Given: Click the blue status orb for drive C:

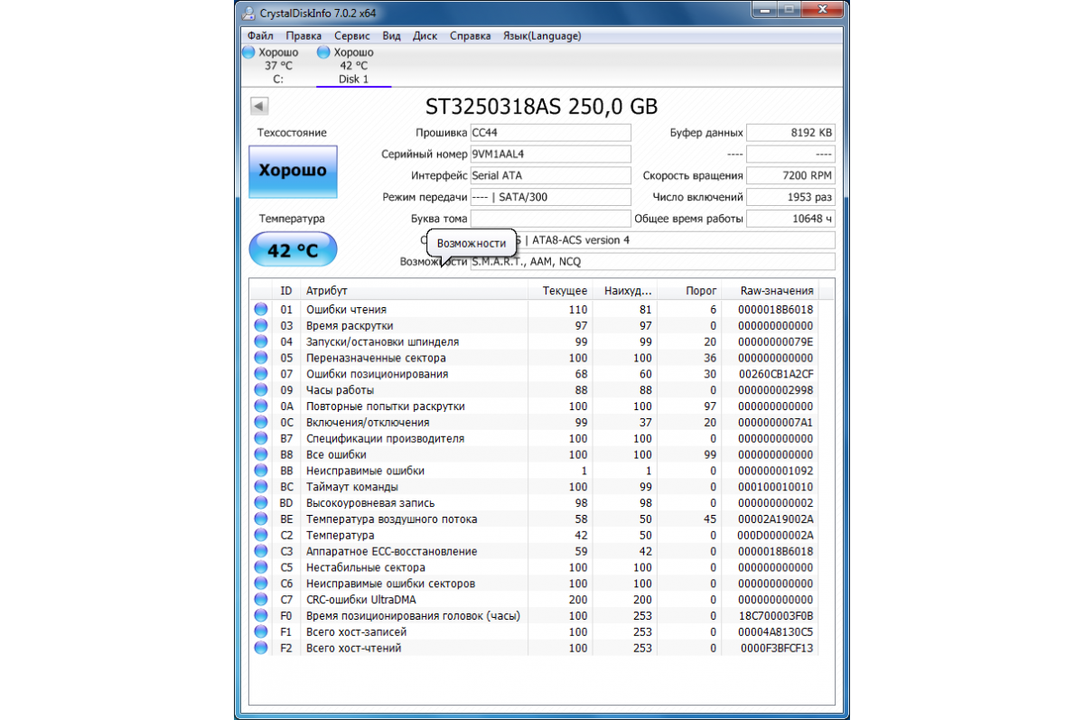Looking at the screenshot, I should [249, 52].
